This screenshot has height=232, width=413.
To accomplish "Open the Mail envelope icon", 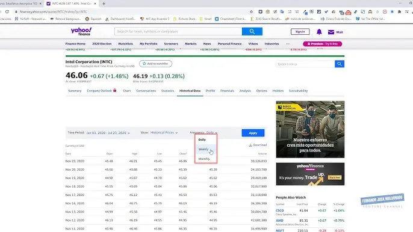I will pyautogui.click(x=331, y=32).
